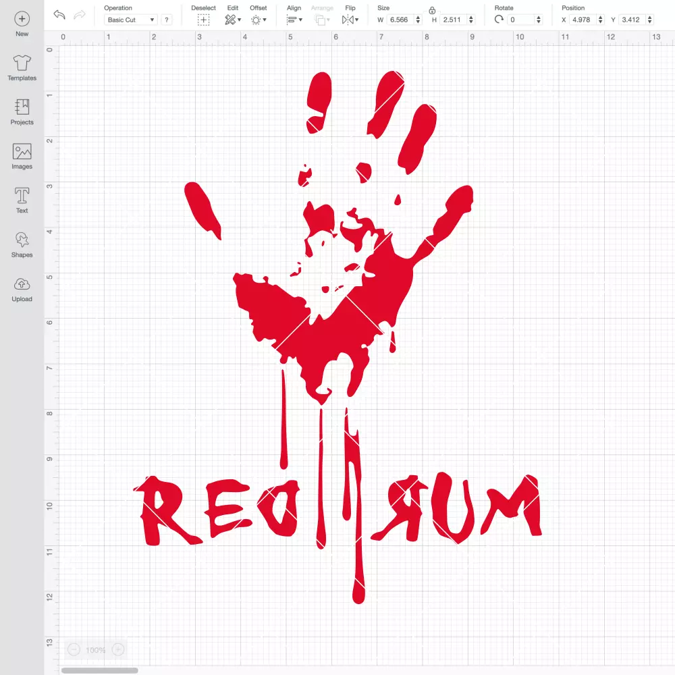Screen dimensions: 675x675
Task: Click the operation help question mark
Action: point(167,20)
